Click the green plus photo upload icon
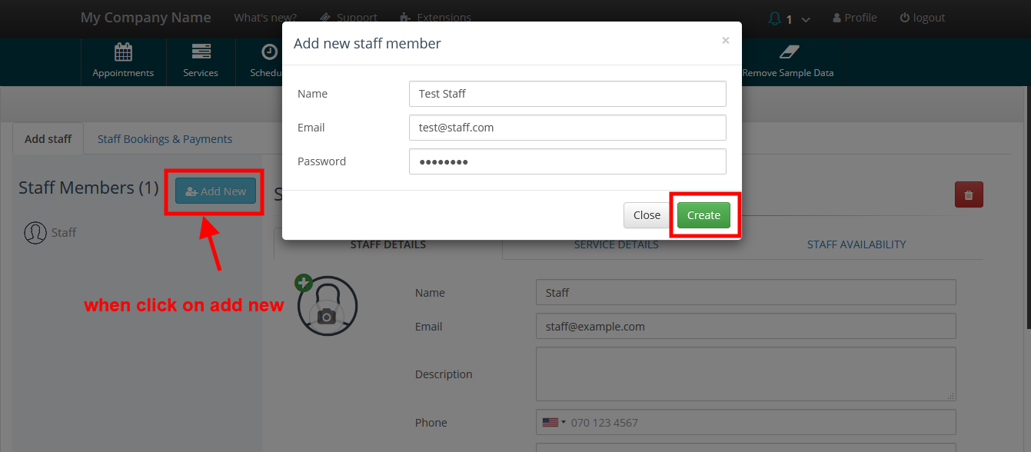The height and width of the screenshot is (452, 1031). click(x=303, y=283)
